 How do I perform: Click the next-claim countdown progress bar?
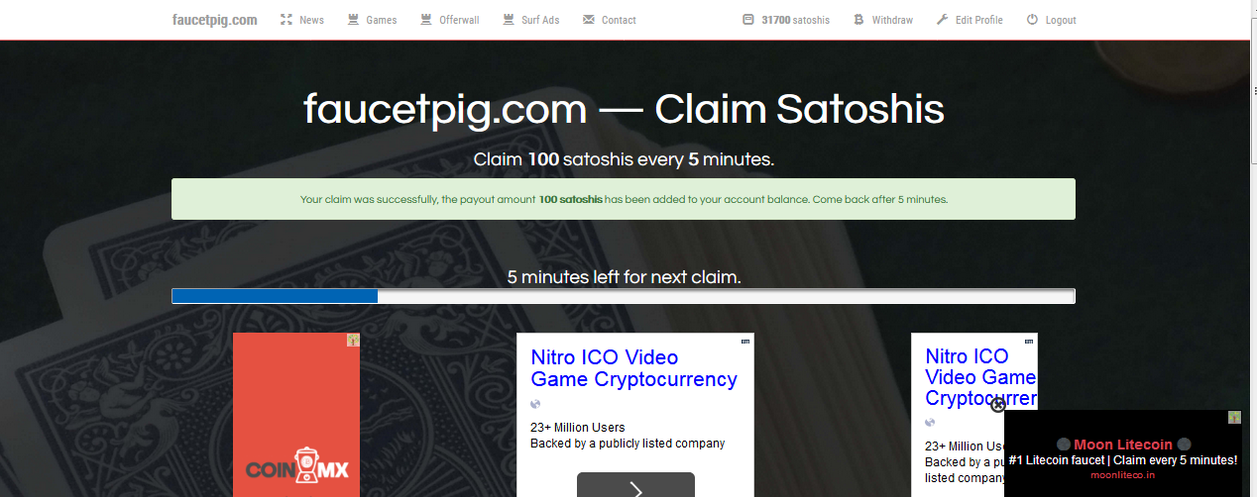tap(624, 296)
